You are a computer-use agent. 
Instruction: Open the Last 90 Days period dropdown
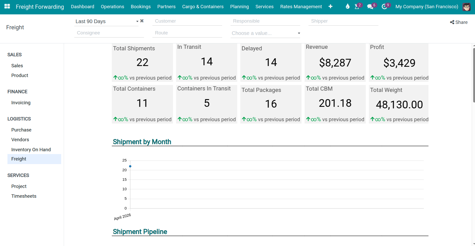point(137,21)
